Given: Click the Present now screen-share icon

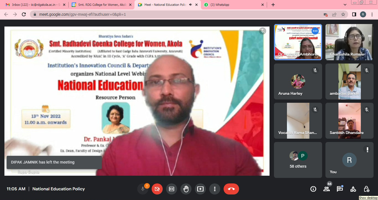Looking at the screenshot, I should [200, 189].
